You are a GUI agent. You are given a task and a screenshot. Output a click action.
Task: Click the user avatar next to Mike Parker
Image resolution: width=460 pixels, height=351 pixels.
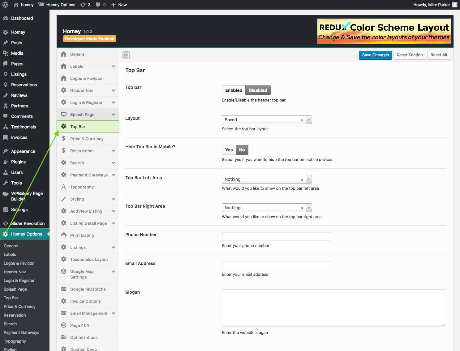(x=454, y=5)
